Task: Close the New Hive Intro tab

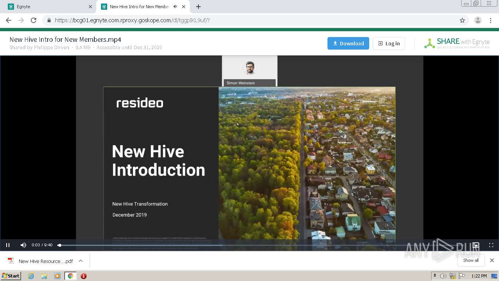Action: click(184, 7)
